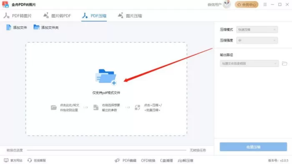
Task: Click the 仅支持pdf格式文件 text
Action: [x=106, y=93]
